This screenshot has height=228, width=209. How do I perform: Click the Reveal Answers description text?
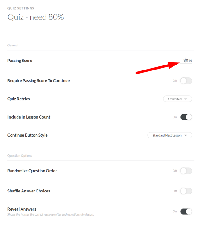tap(51, 215)
